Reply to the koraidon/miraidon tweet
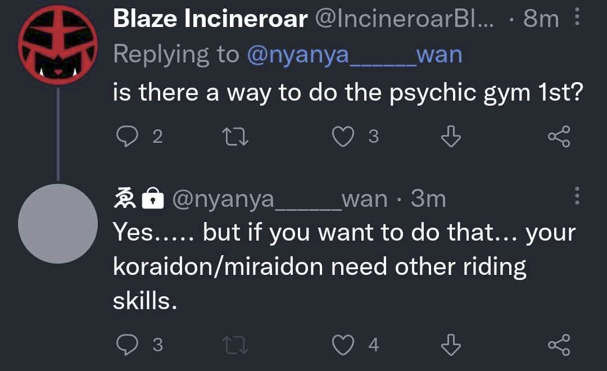Viewport: 607px width, 371px height. click(x=127, y=345)
